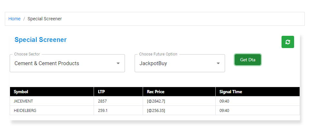Click the Rec Price column header
This screenshot has height=139, width=318.
[x=179, y=92]
